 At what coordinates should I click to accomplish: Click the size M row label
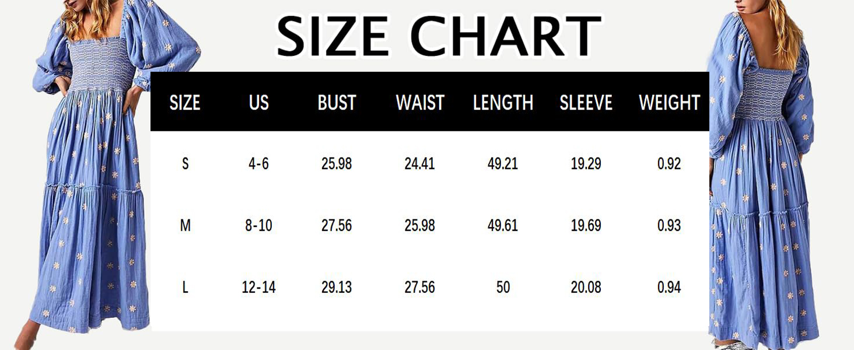click(185, 226)
